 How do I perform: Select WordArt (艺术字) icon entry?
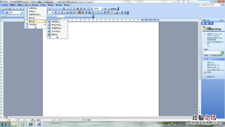click(x=56, y=31)
